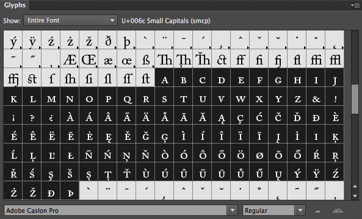362x219 pixels.
Task: Select the small capital A glyph
Action: 164,77
